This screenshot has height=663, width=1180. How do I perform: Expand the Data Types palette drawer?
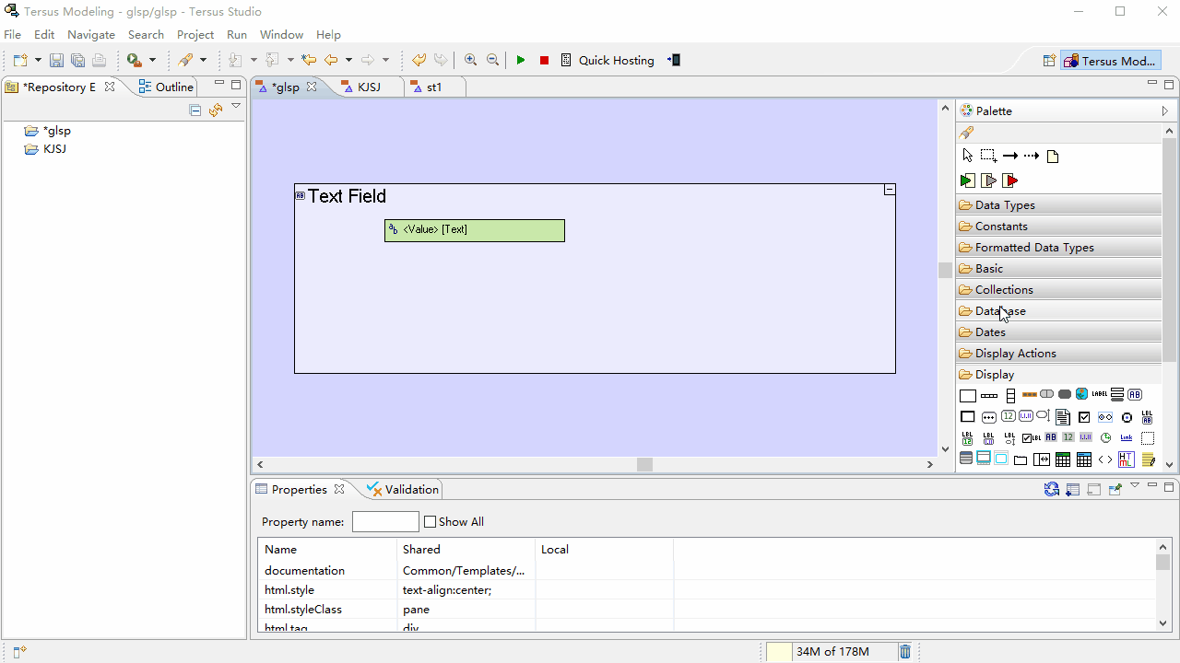click(1059, 204)
